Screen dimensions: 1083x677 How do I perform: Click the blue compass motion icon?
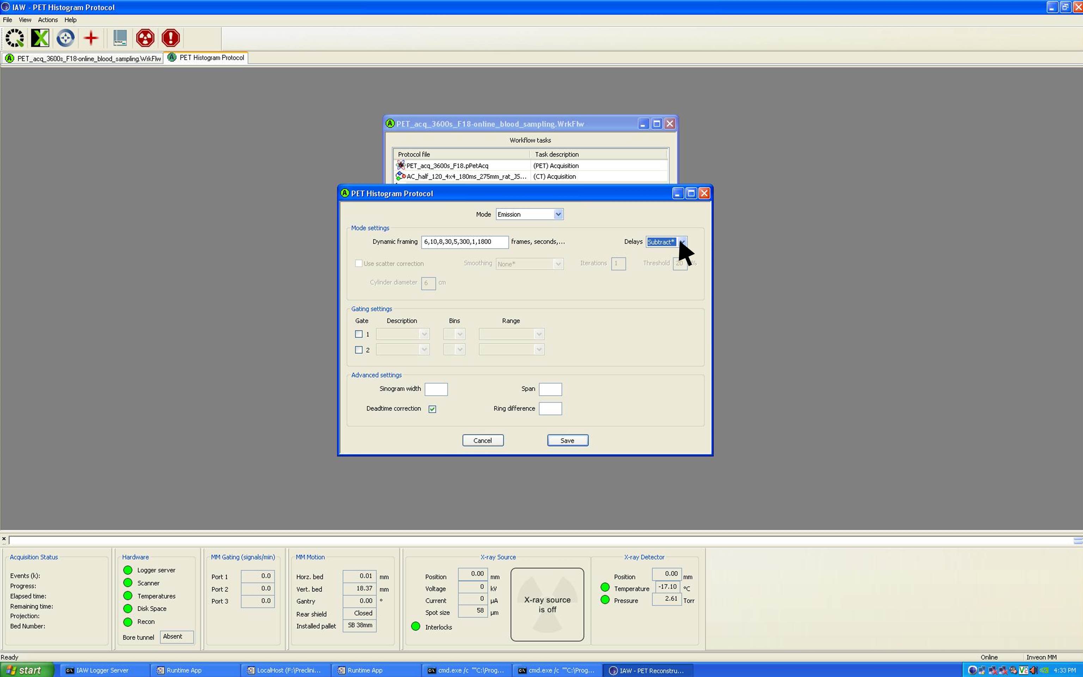(x=65, y=38)
